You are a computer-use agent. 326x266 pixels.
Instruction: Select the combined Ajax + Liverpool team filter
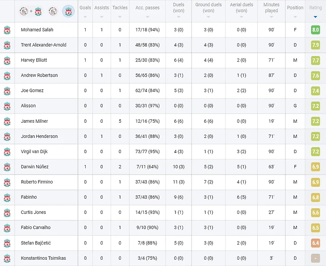(30, 11)
